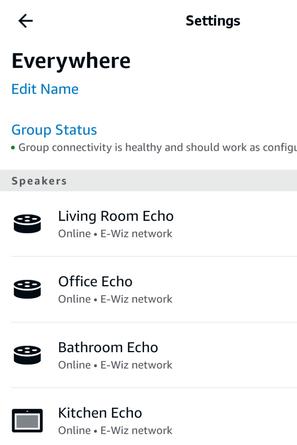This screenshot has width=297, height=445.
Task: Tap the Speakers section header
Action: click(39, 181)
